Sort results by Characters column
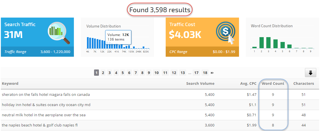320x131 pixels. pyautogui.click(x=304, y=84)
